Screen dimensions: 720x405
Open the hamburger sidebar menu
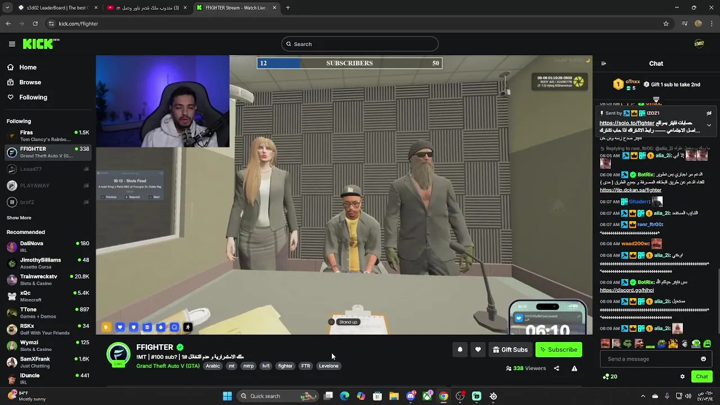12,44
